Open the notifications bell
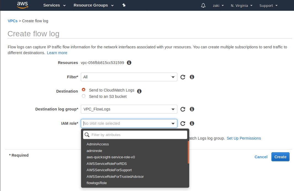294x191 pixels. tap(203, 5)
